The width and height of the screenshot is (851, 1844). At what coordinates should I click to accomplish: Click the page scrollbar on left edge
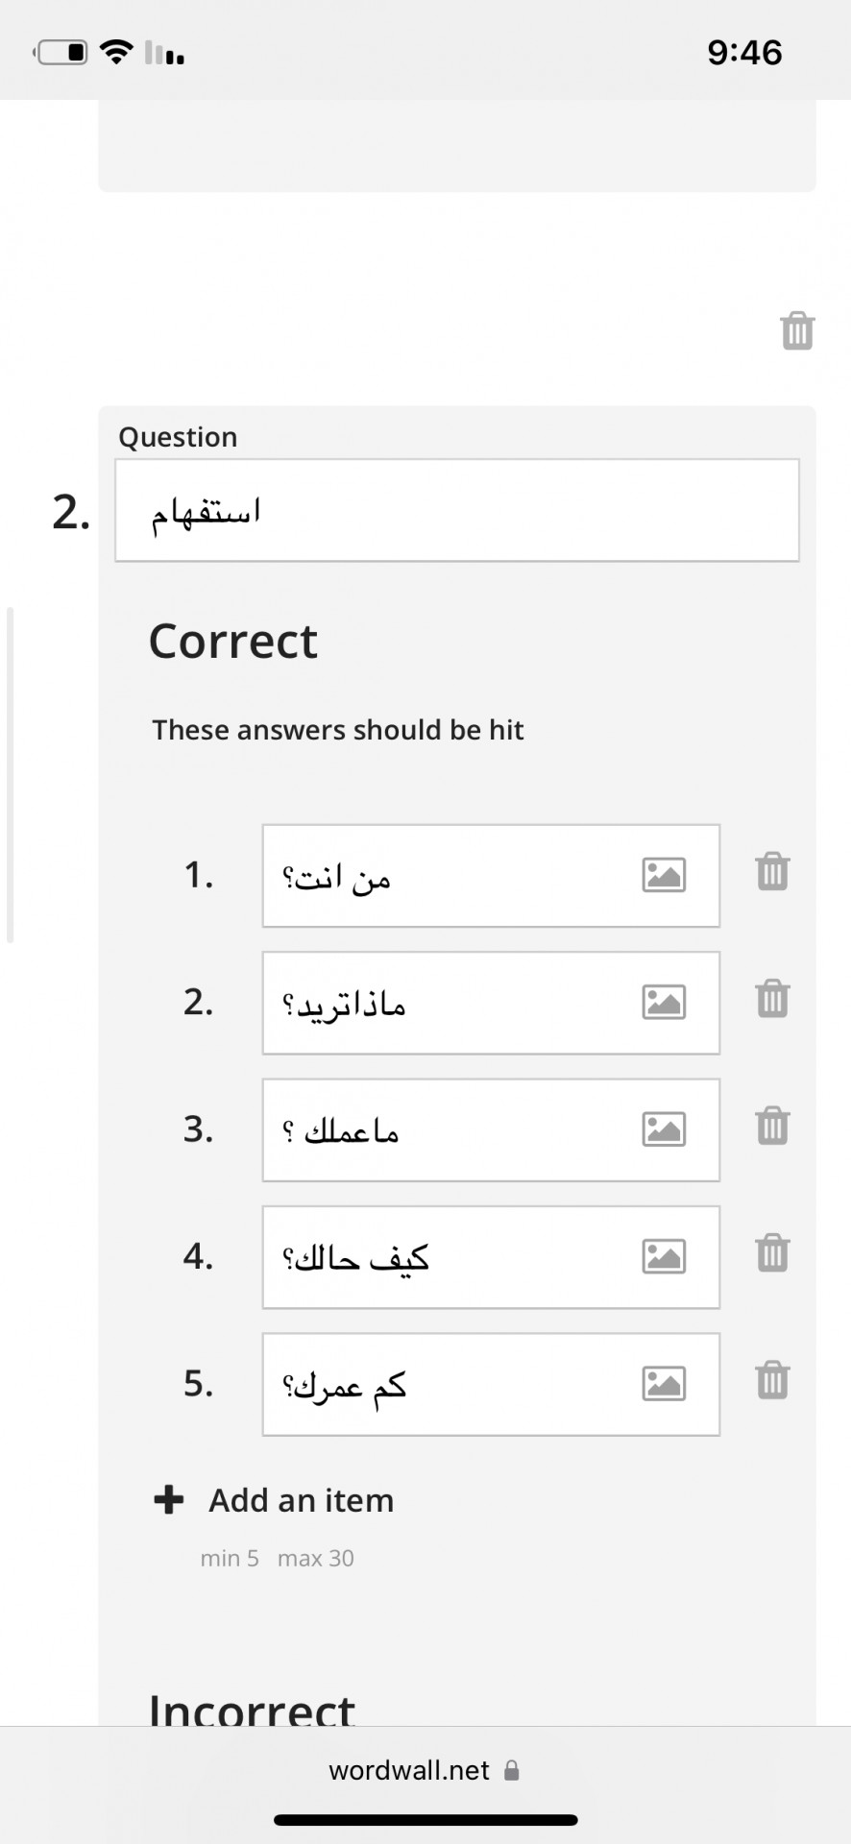point(11,774)
